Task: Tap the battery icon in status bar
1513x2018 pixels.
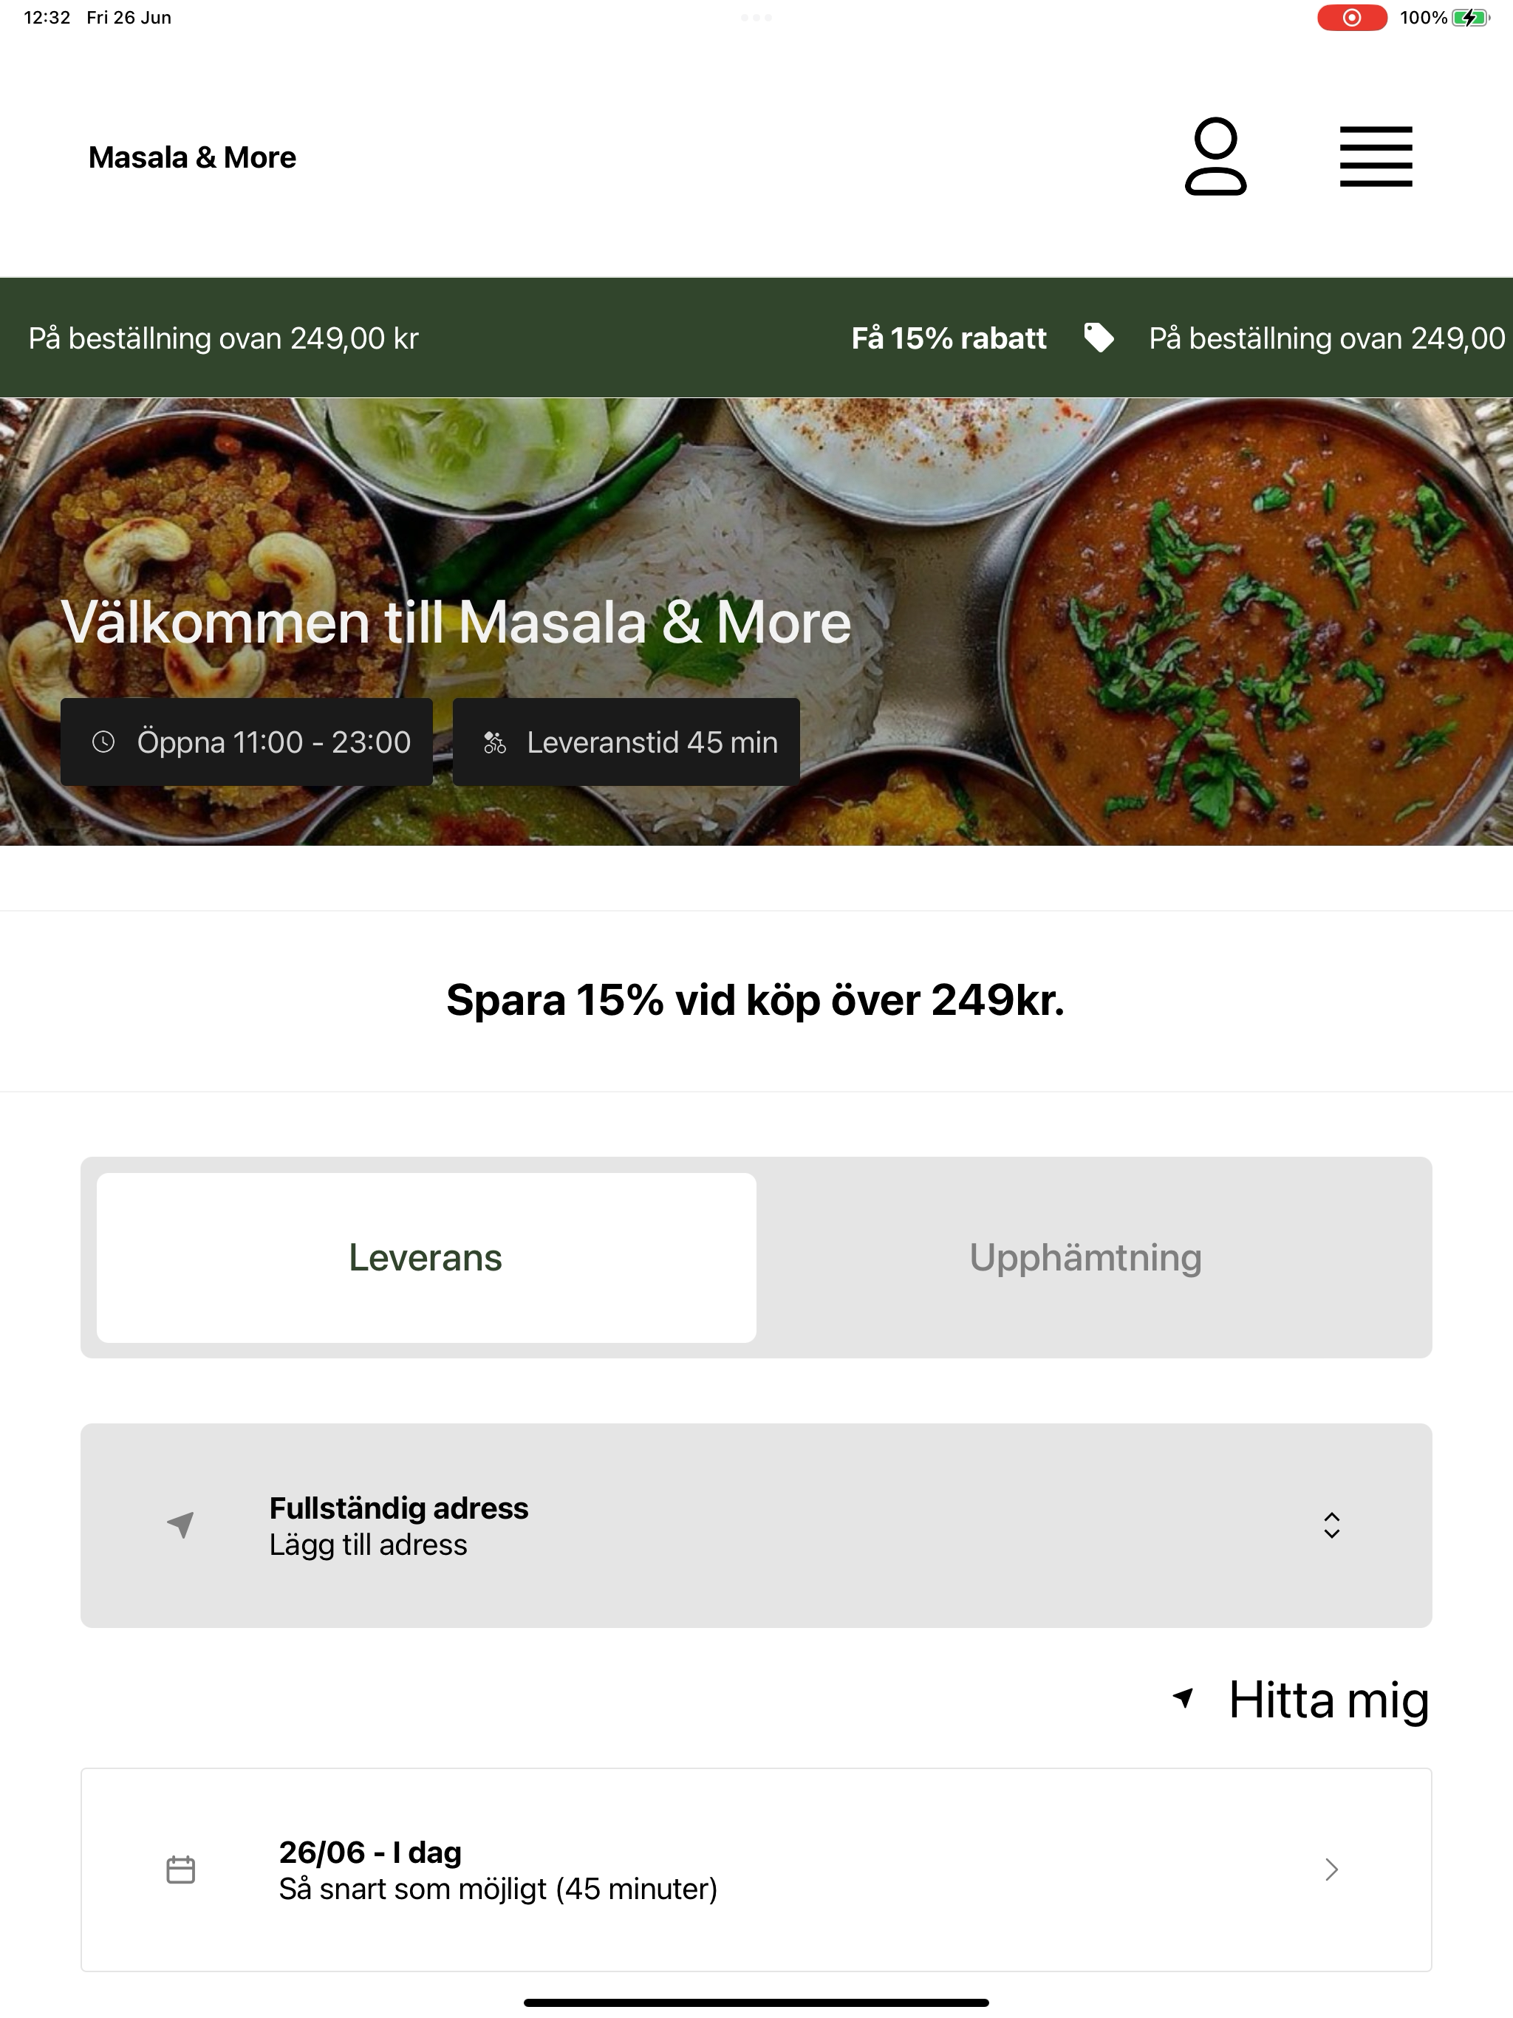Action: pyautogui.click(x=1472, y=17)
